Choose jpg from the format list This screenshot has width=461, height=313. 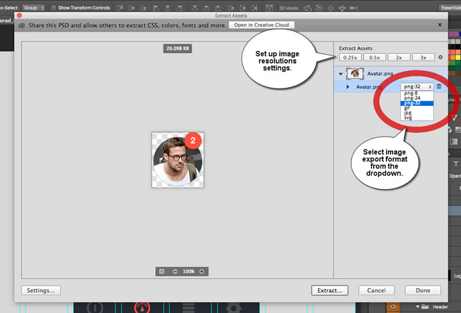[408, 113]
